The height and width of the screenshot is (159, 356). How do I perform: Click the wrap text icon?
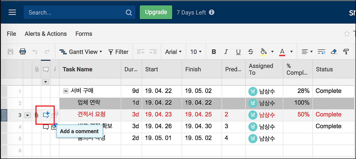point(322,52)
